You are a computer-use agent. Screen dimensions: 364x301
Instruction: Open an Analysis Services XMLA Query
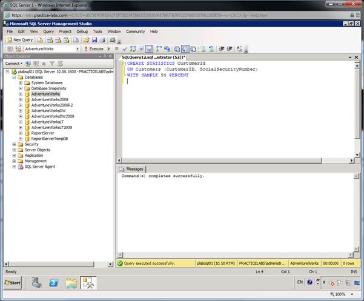point(67,40)
